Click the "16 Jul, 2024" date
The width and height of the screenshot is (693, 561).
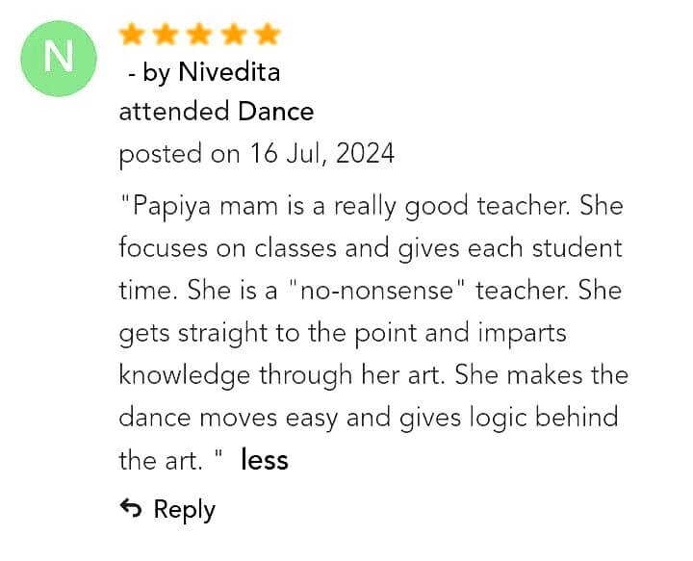coord(322,153)
